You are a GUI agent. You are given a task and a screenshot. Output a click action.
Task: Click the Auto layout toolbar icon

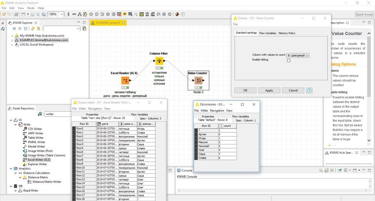coord(80,14)
